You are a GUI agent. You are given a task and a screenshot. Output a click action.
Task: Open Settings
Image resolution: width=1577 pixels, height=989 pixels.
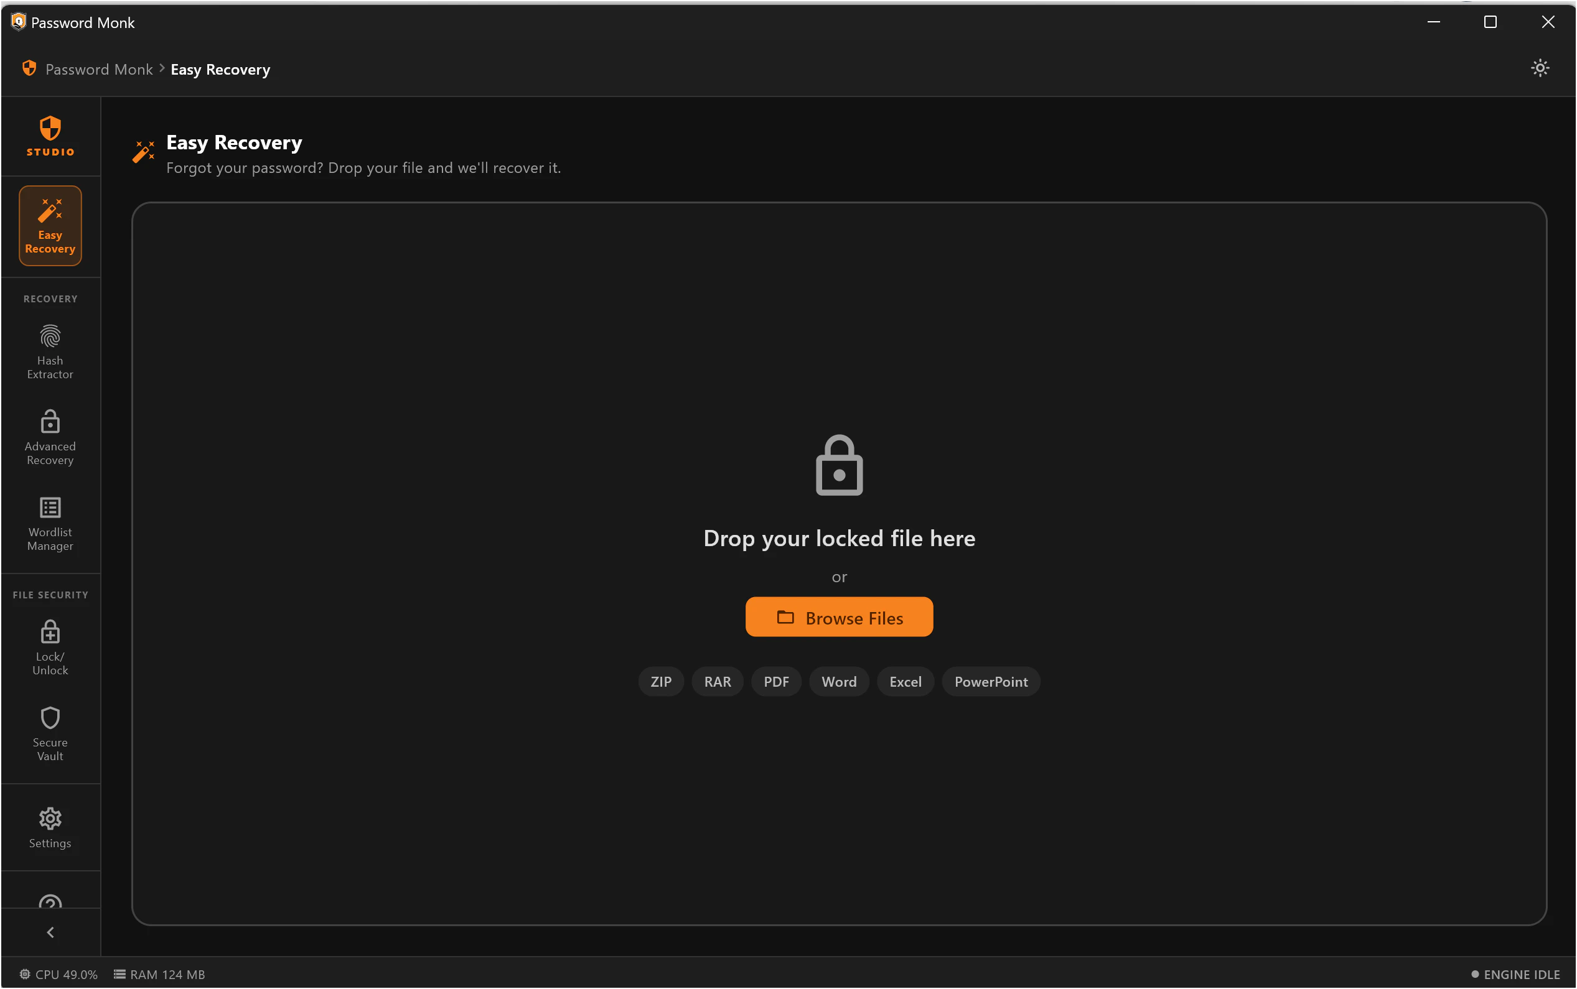tap(50, 827)
